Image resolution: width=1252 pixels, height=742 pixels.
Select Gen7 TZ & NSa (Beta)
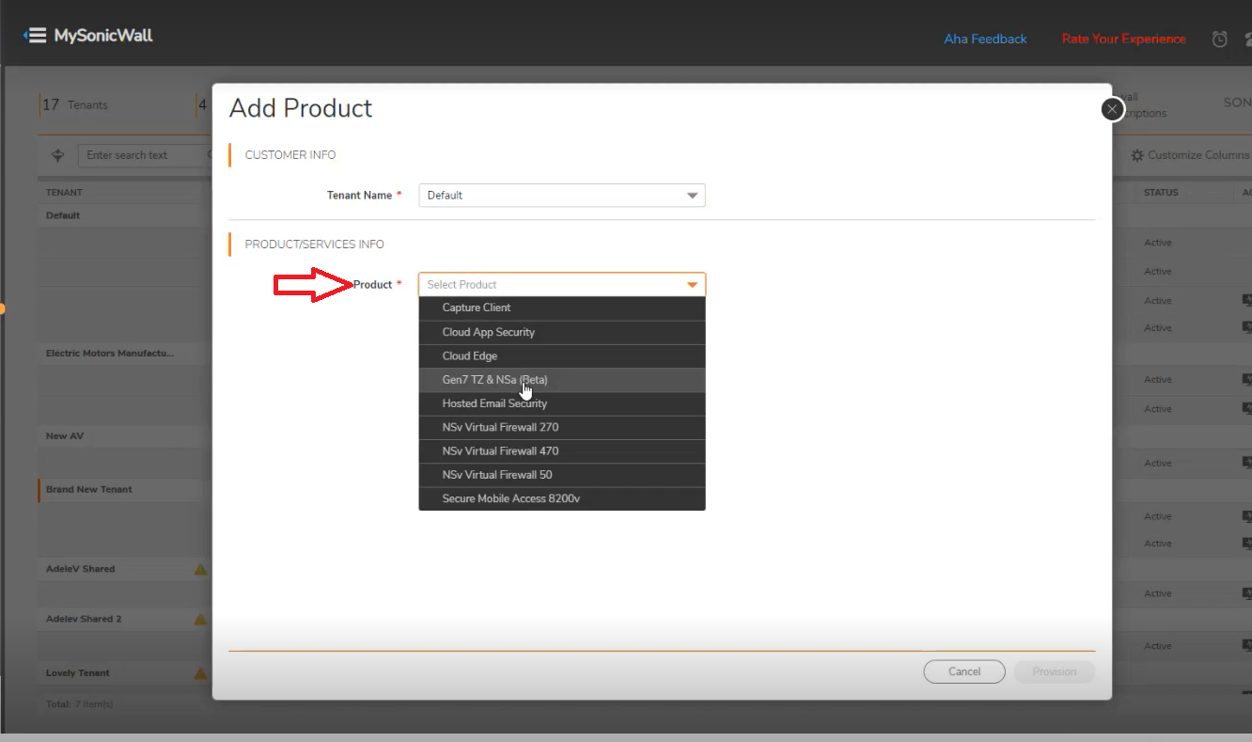[x=494, y=380]
